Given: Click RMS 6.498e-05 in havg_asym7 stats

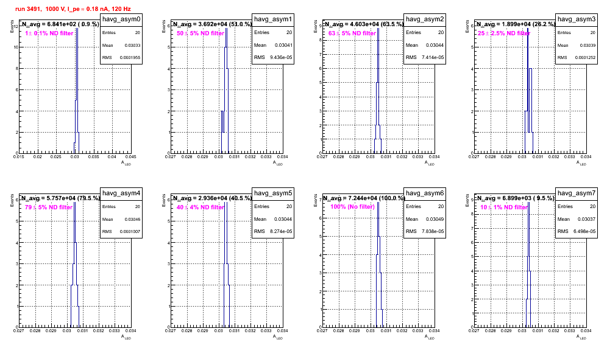Looking at the screenshot, I should [x=577, y=231].
